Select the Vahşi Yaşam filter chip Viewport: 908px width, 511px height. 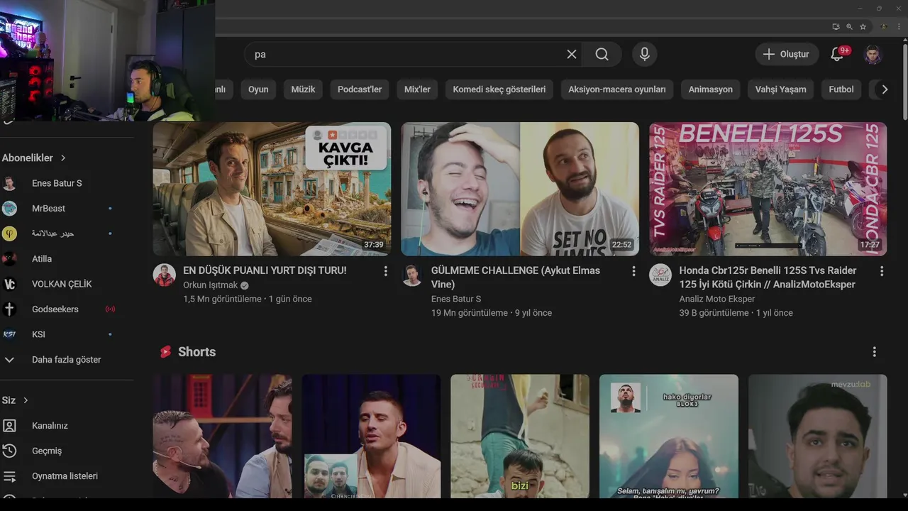(x=780, y=89)
